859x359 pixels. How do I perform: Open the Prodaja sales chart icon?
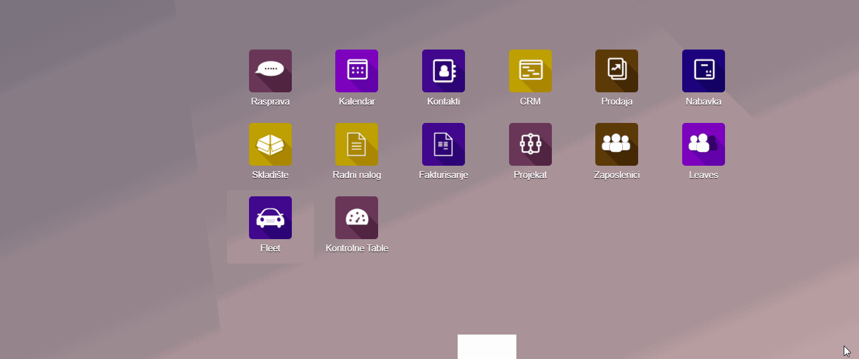click(617, 71)
